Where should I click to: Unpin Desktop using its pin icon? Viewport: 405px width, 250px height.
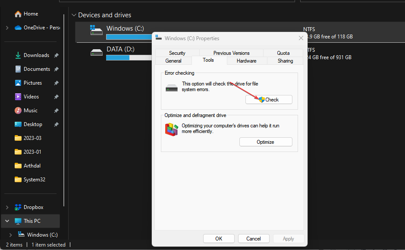pyautogui.click(x=57, y=125)
